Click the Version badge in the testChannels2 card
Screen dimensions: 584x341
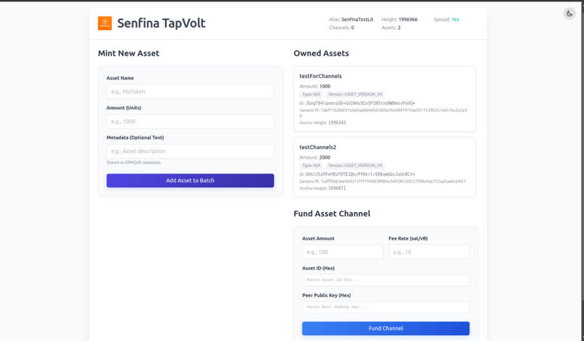coord(355,165)
